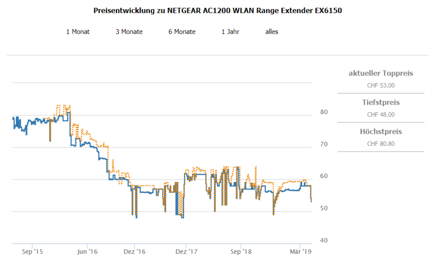Screen dimensions: 434x259
Task: Click the Sep '18 axis label
Action: click(241, 251)
